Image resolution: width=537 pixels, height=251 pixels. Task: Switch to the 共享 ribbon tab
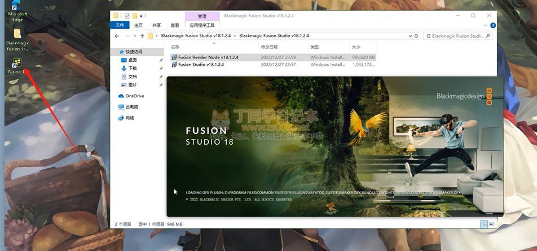(156, 25)
